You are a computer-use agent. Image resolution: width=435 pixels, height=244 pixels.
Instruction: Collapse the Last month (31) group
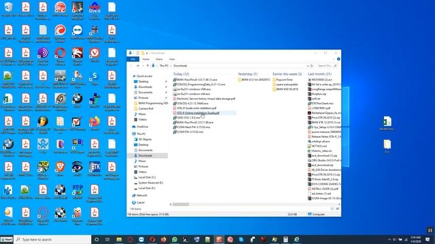(x=319, y=74)
